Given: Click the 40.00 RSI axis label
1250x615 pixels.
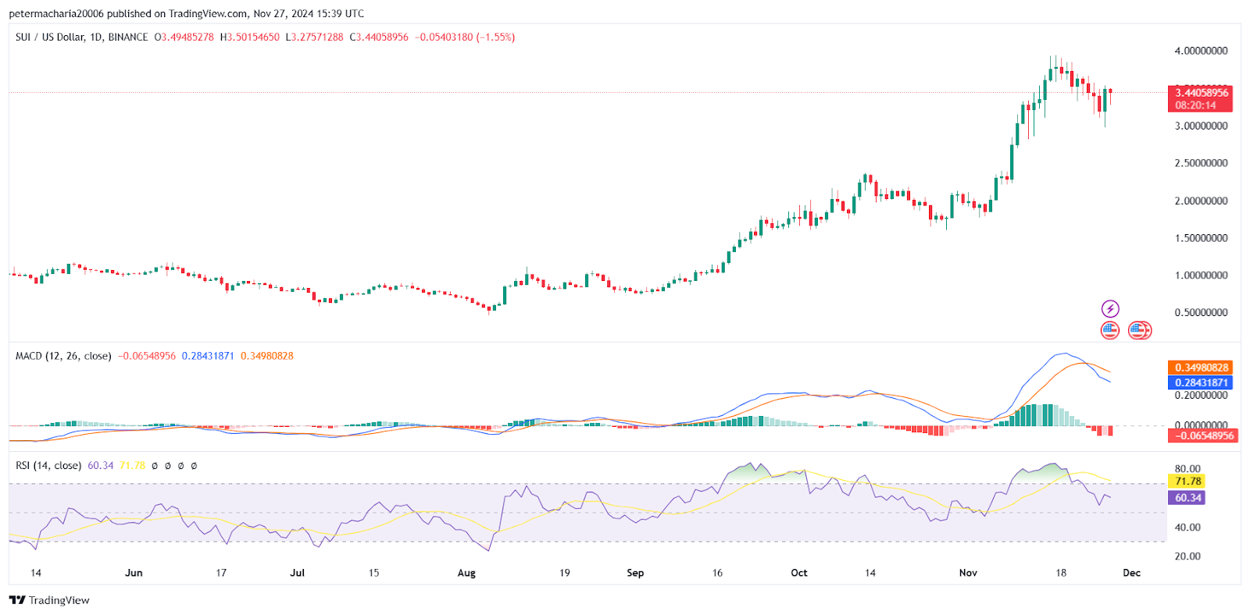Looking at the screenshot, I should (1187, 528).
